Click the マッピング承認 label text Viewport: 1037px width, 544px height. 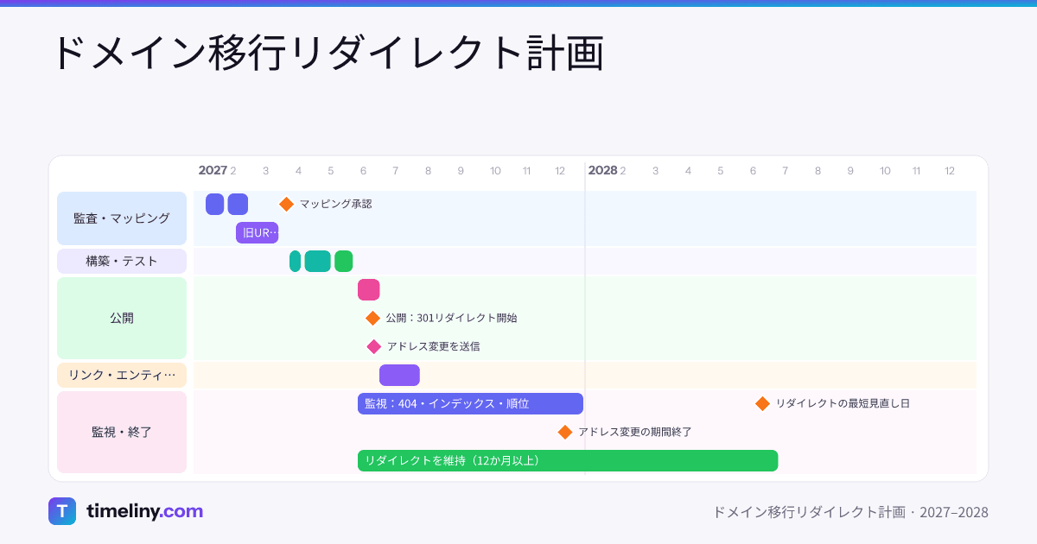coord(336,204)
